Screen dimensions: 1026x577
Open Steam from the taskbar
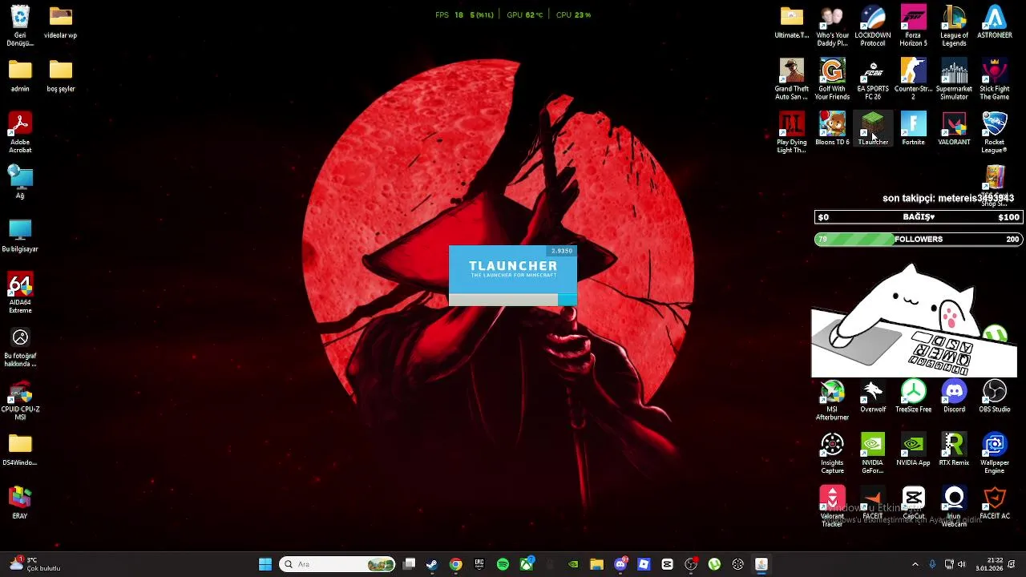click(432, 564)
